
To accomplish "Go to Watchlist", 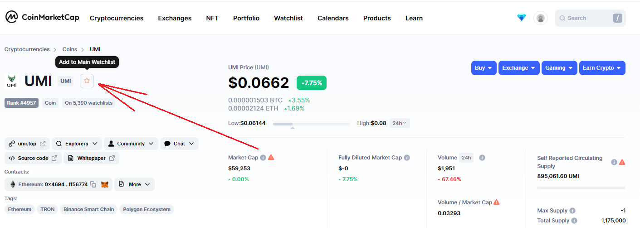I will [x=288, y=18].
